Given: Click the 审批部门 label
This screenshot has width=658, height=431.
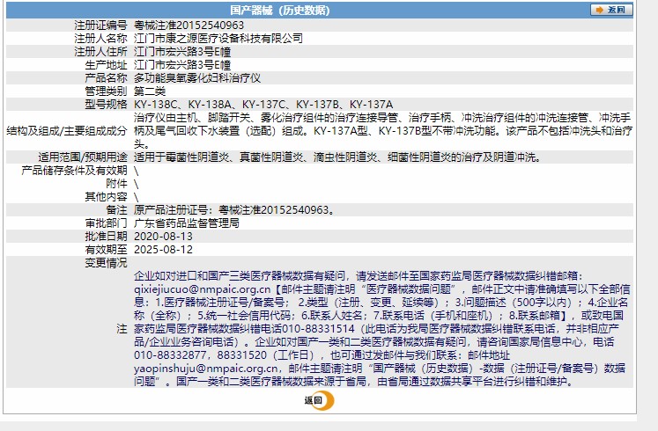Looking at the screenshot, I should (106, 223).
